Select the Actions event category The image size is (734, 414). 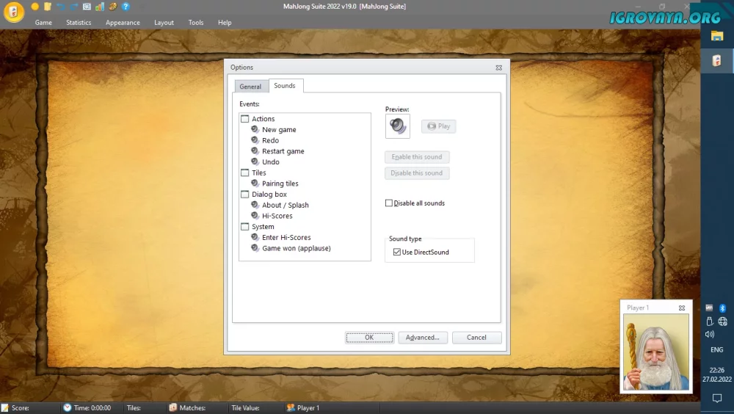[x=263, y=119]
